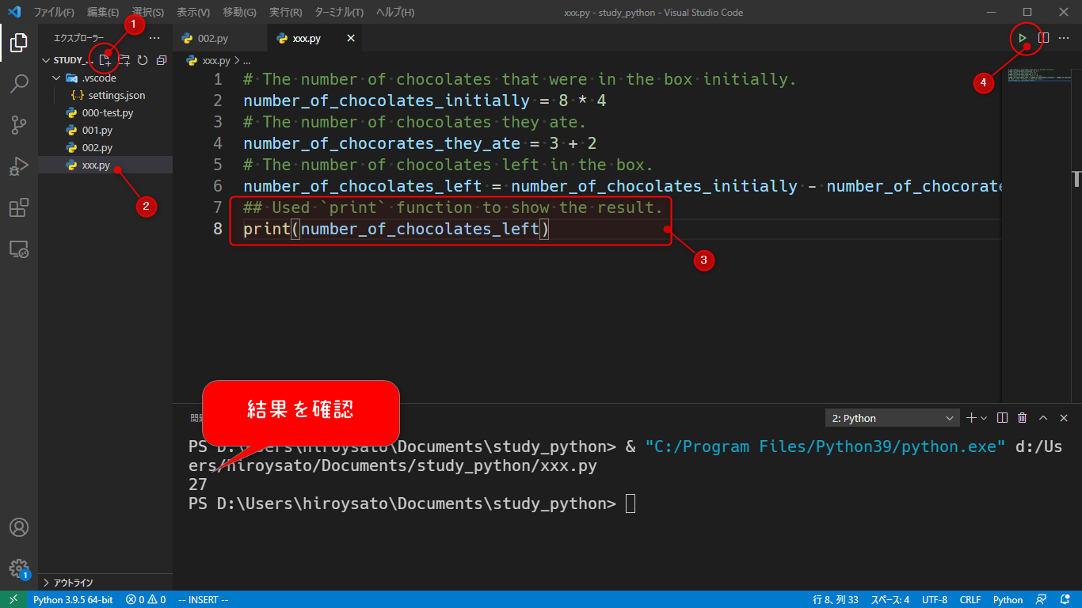Click UTF-8 encoding in status bar
Screen dimensions: 1082x608
(x=934, y=599)
